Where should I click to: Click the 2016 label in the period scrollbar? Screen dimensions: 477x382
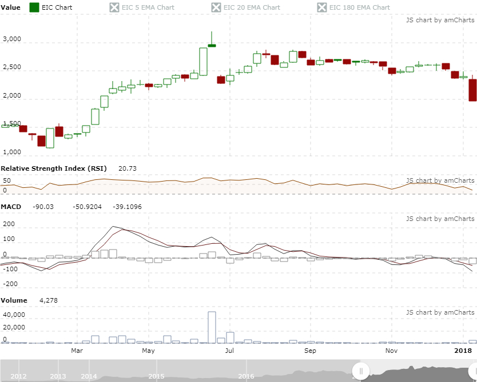[x=246, y=376]
